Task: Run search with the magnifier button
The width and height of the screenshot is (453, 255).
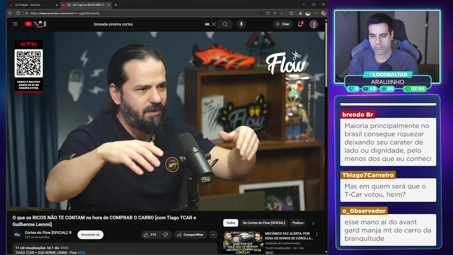Action: point(225,24)
